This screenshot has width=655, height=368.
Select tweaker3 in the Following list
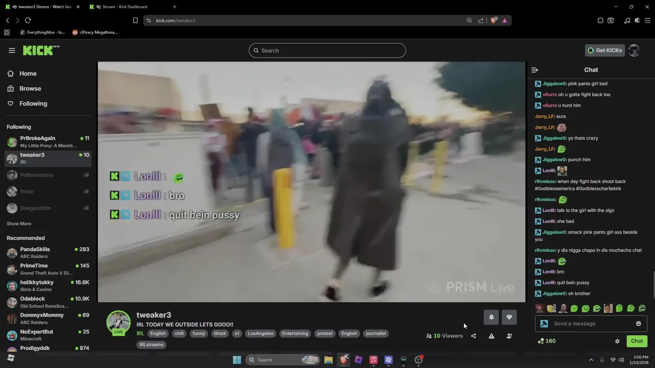(48, 158)
